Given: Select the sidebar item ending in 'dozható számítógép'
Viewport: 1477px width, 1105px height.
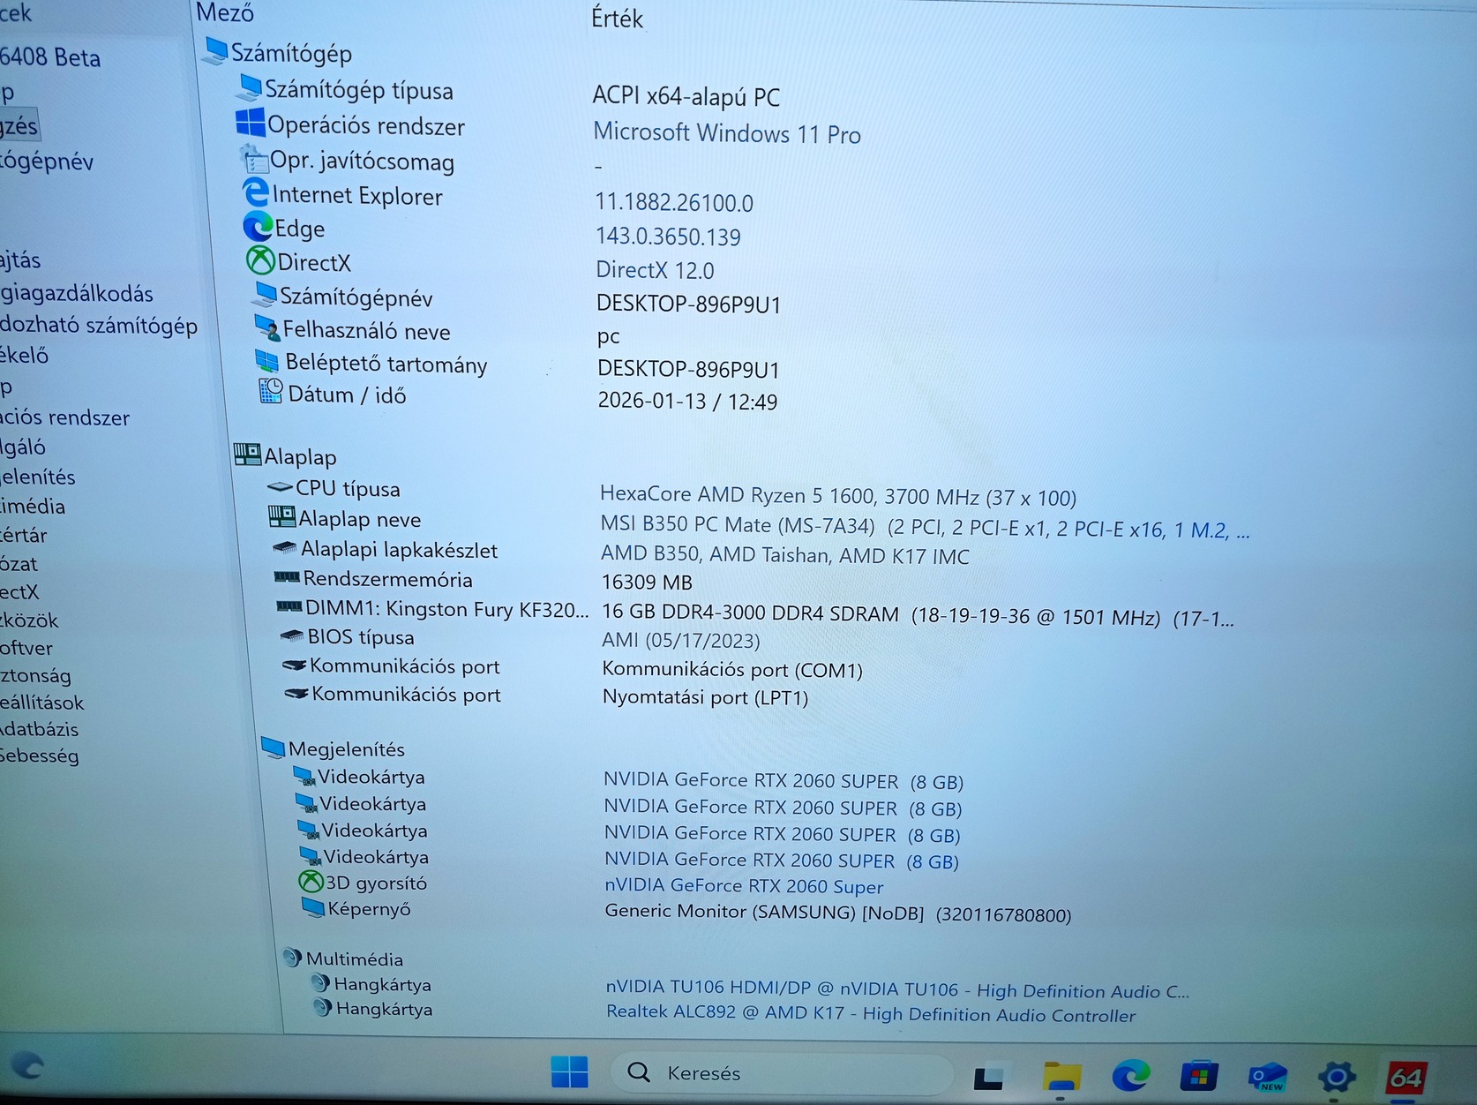Looking at the screenshot, I should [99, 325].
